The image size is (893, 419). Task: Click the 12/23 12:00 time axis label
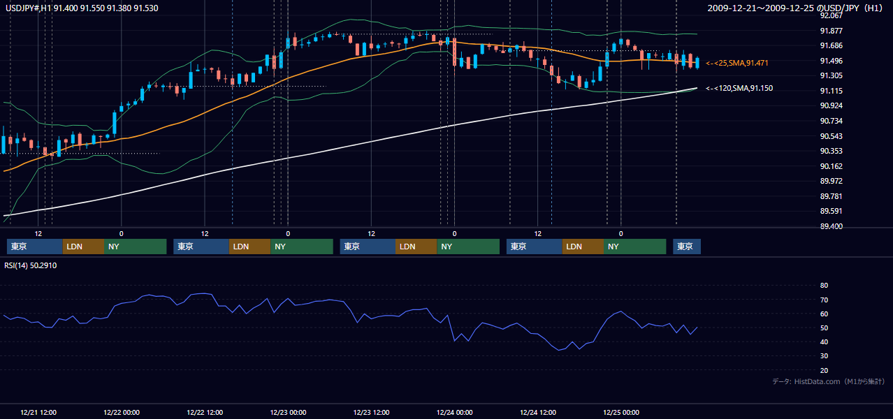click(x=372, y=412)
